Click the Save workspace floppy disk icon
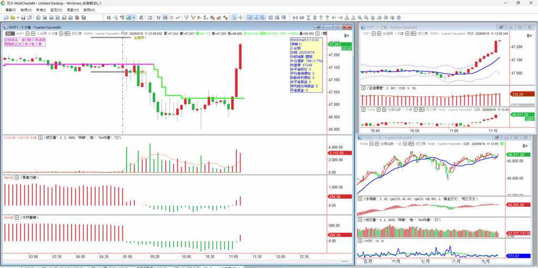The width and height of the screenshot is (538, 268). coord(23,17)
